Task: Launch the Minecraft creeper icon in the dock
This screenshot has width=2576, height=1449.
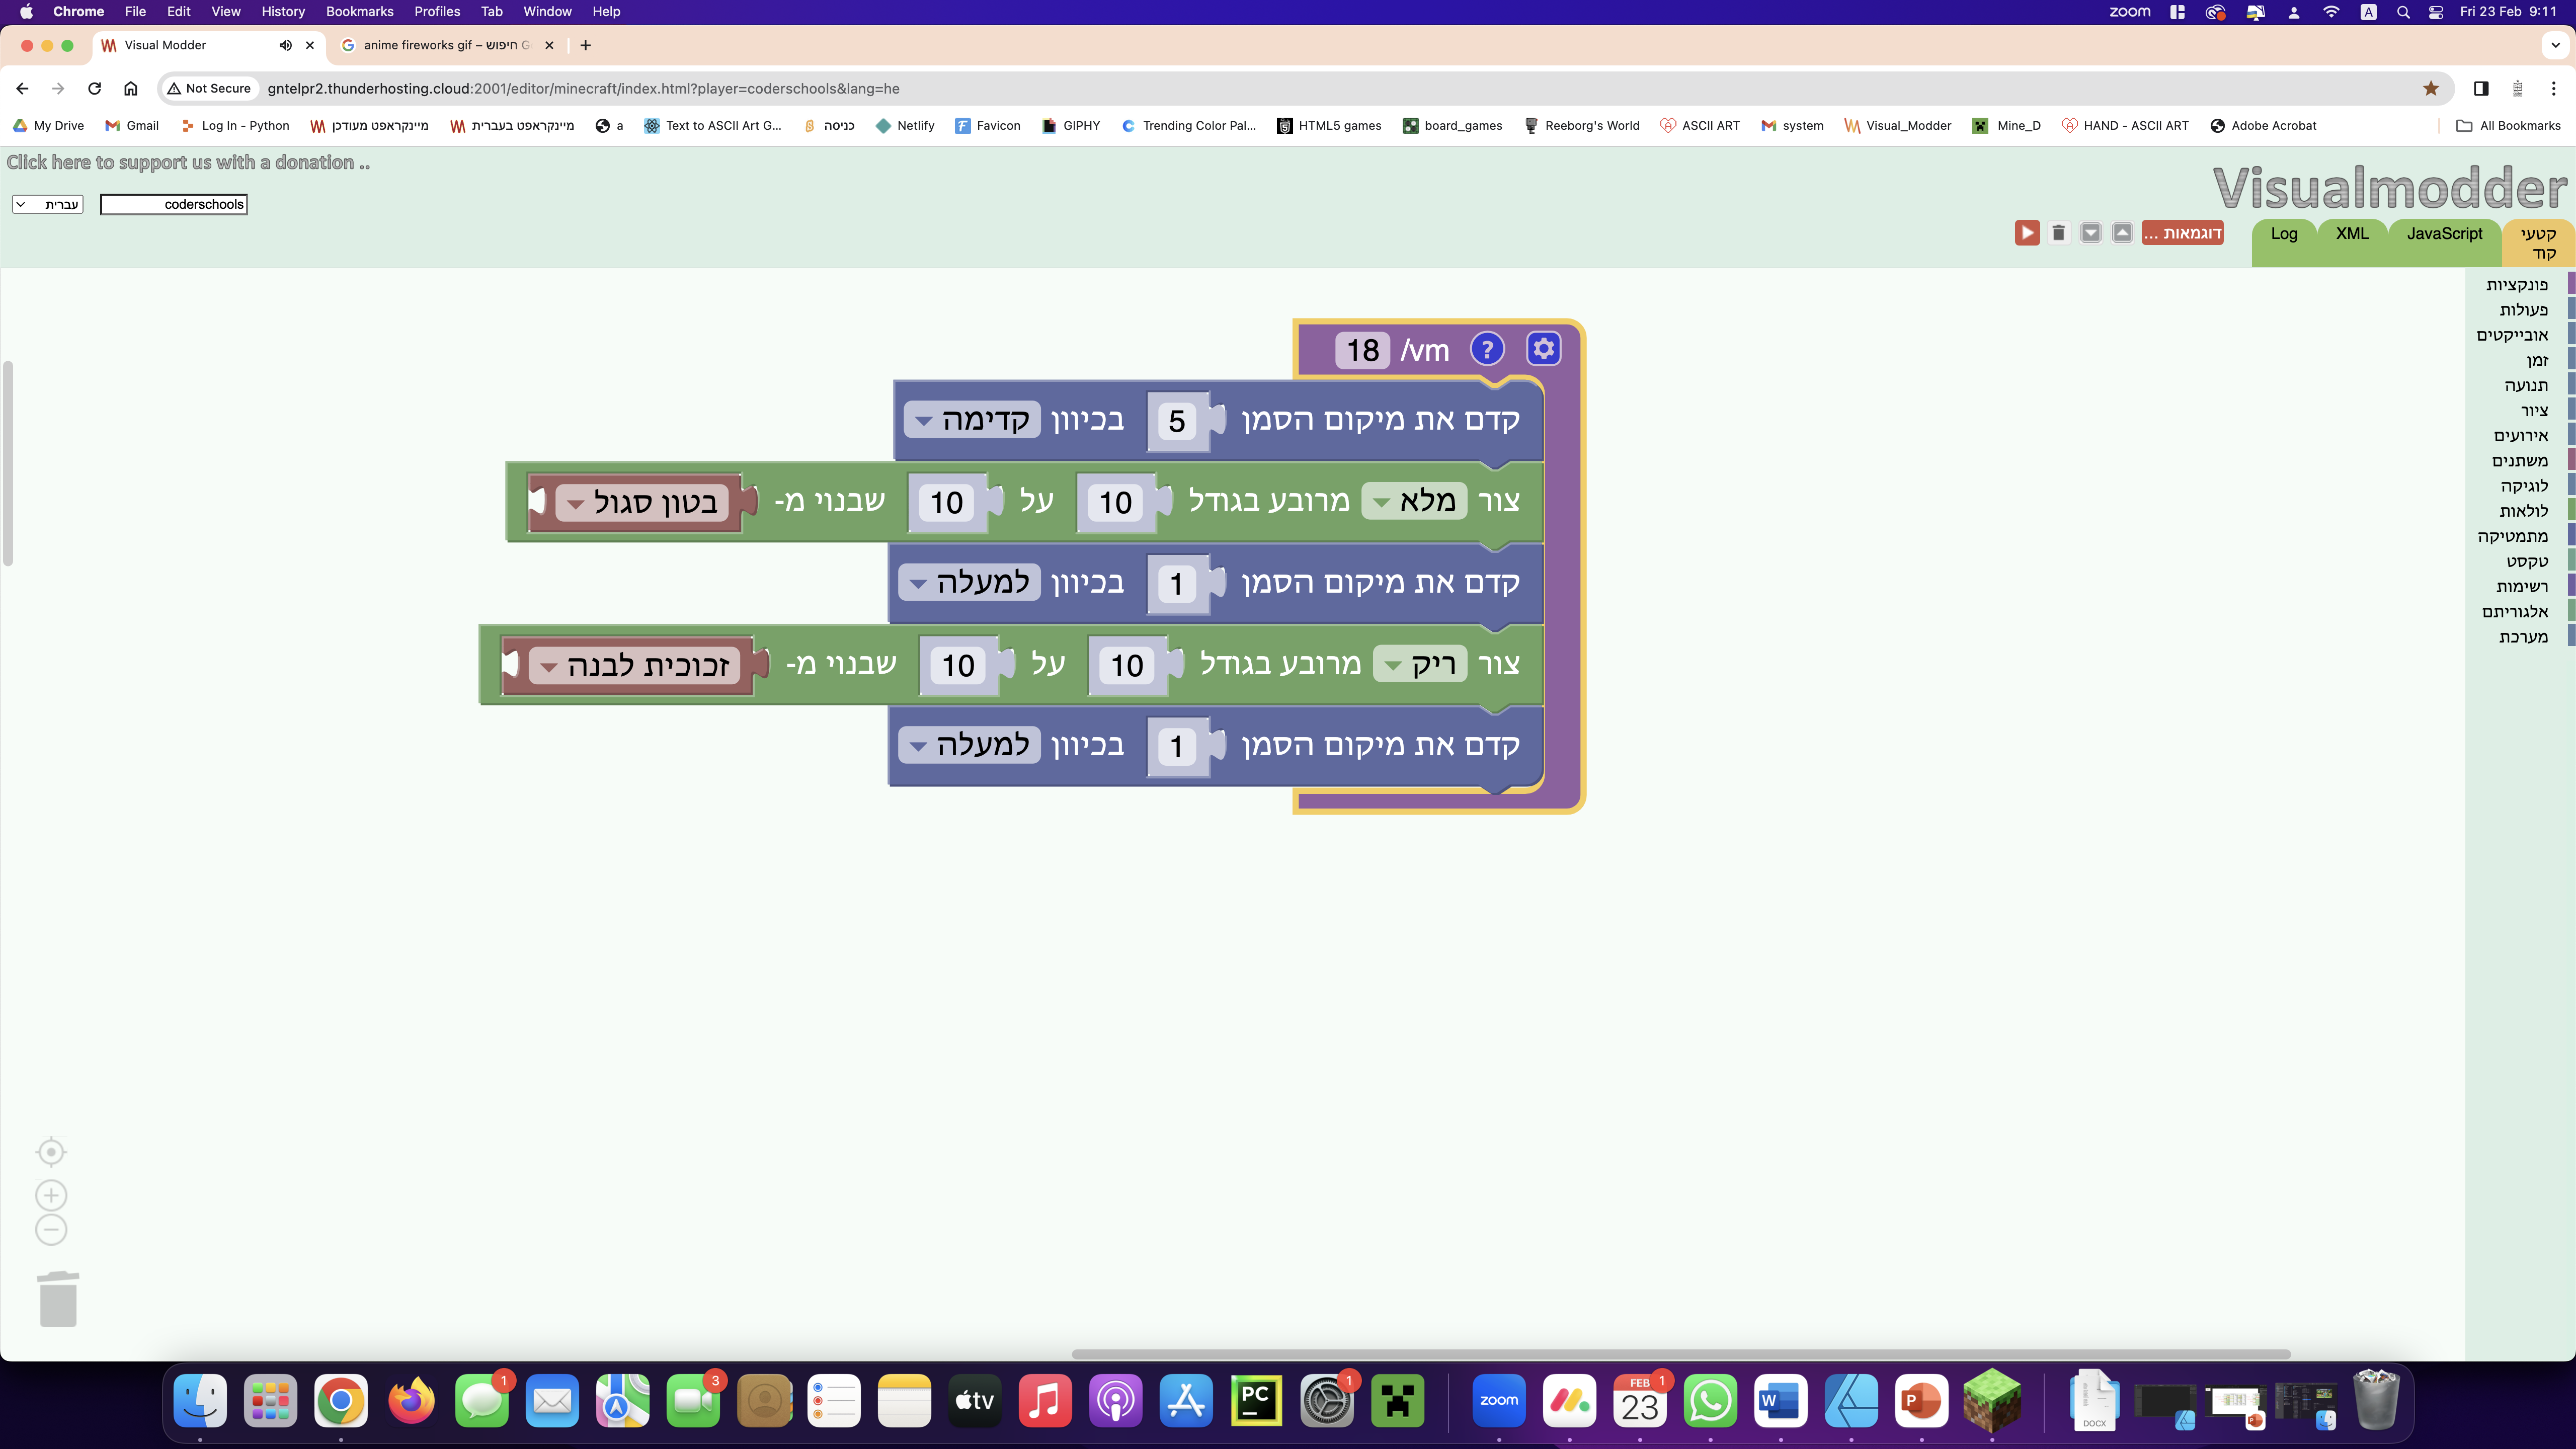Action: click(1397, 1401)
